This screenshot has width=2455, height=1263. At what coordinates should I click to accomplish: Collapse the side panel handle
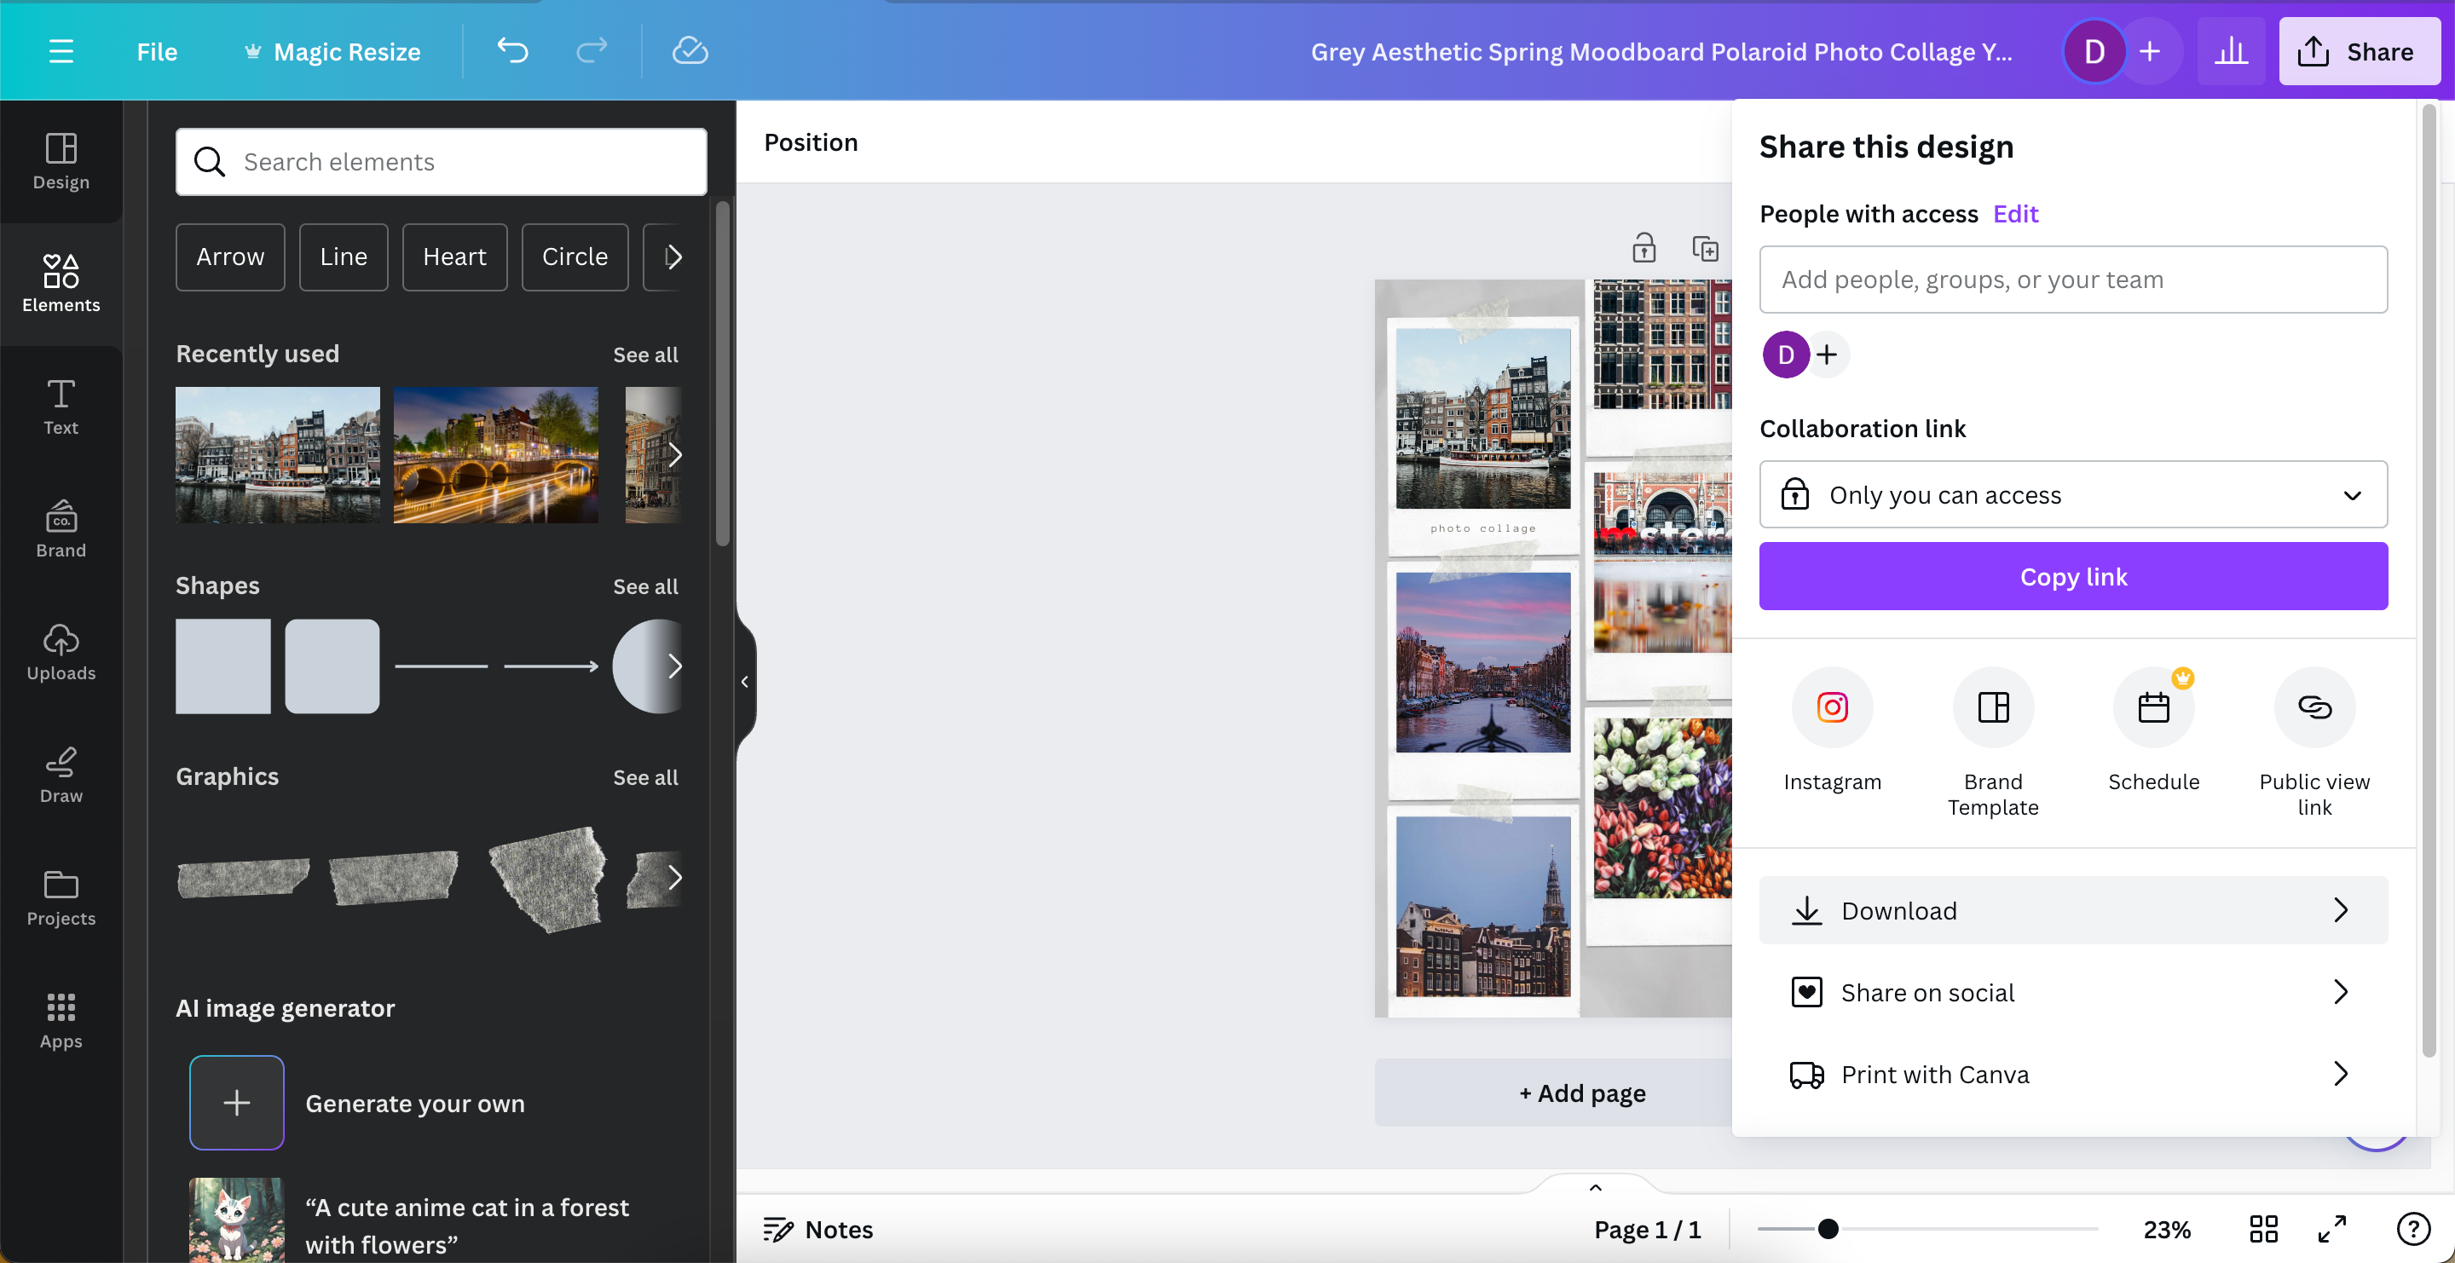[x=744, y=681]
